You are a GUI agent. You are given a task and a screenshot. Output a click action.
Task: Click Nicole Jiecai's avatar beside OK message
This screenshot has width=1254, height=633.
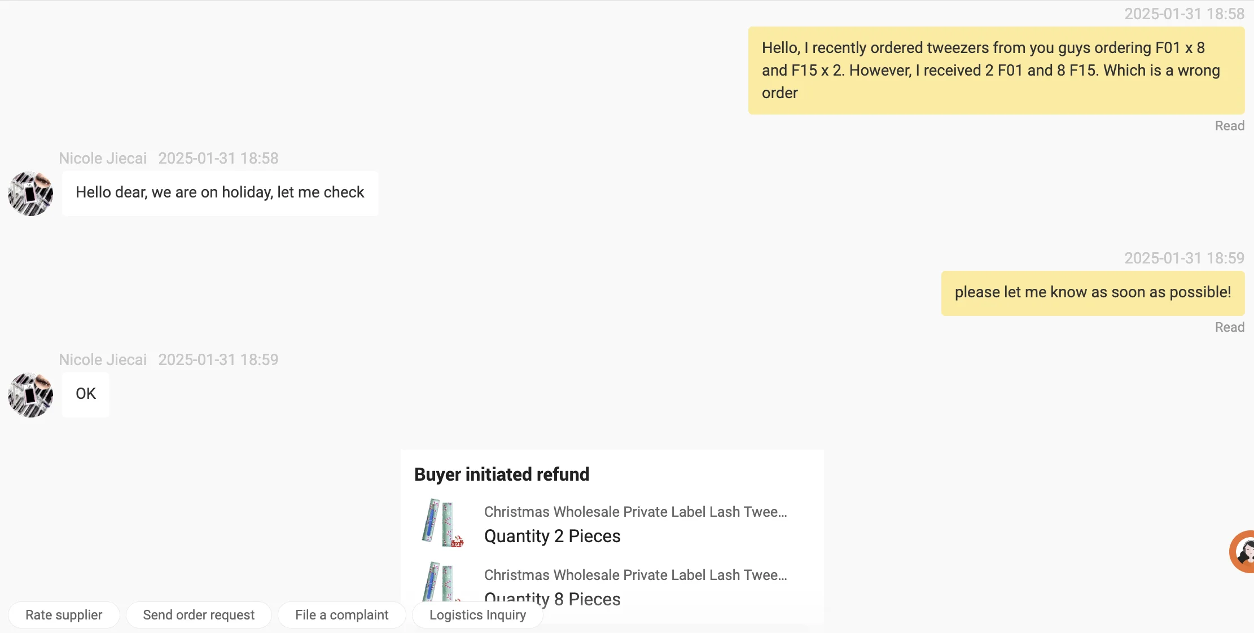pyautogui.click(x=30, y=395)
